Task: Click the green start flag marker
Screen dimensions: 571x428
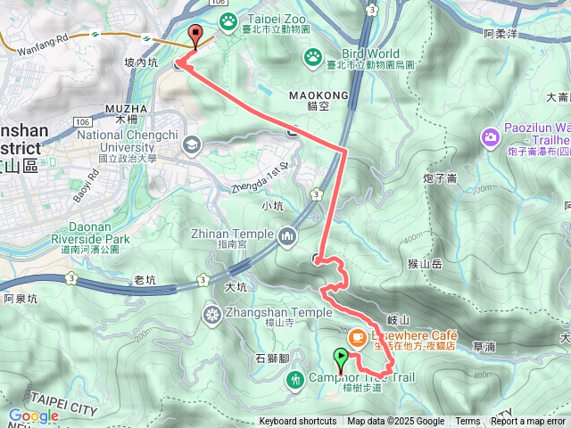Action: click(341, 360)
